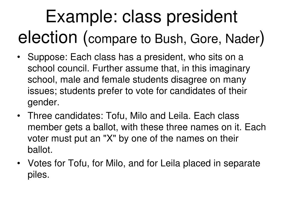Click the word "imaginary" in first bullet

(x=229, y=69)
